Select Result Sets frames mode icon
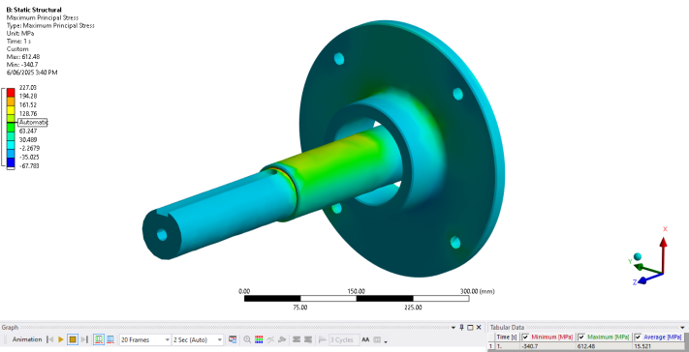Image resolution: width=689 pixels, height=352 pixels. [110, 339]
